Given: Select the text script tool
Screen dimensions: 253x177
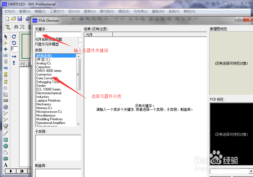Looking at the screenshot, I should (6, 62).
